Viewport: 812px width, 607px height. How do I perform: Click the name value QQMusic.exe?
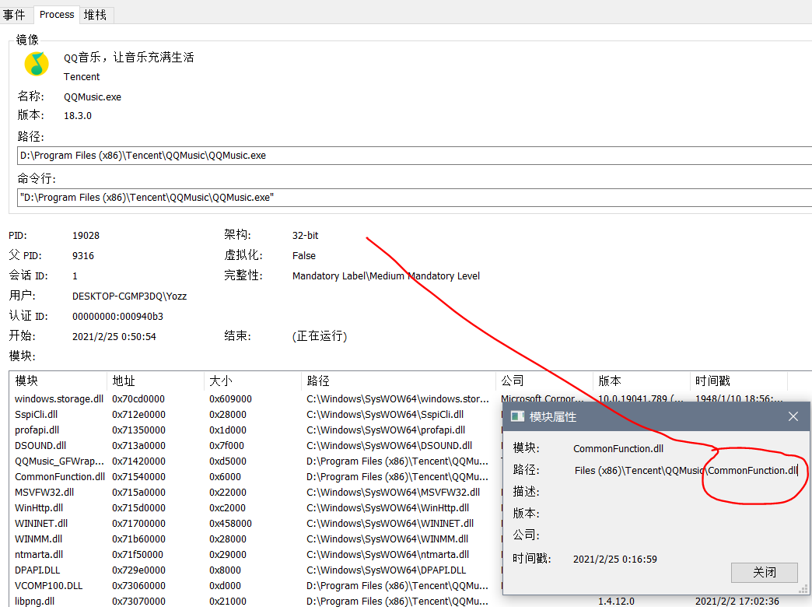point(93,97)
